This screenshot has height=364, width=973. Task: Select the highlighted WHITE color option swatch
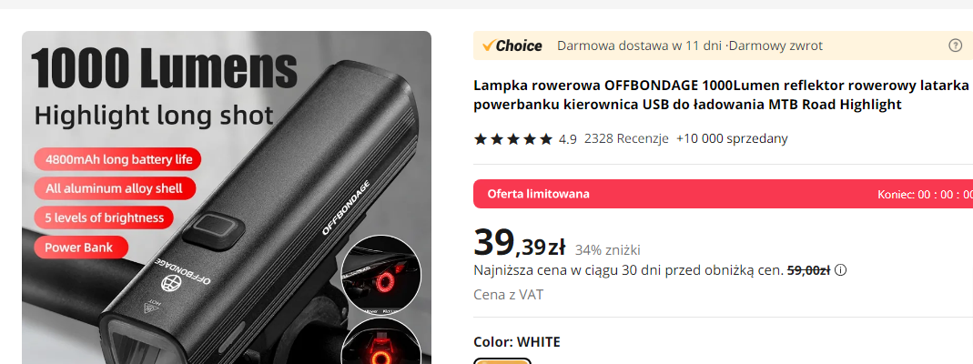(502, 361)
